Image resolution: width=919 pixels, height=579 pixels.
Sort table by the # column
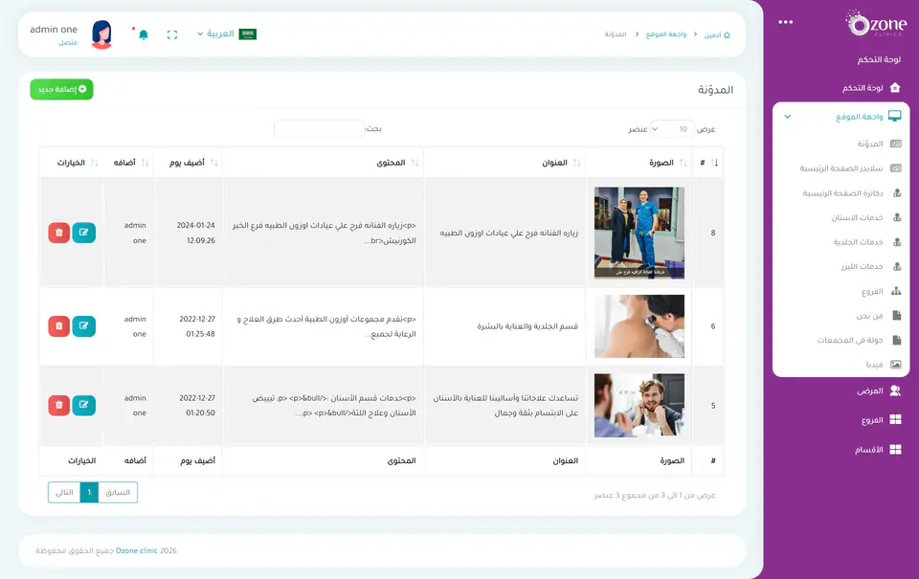coord(708,163)
